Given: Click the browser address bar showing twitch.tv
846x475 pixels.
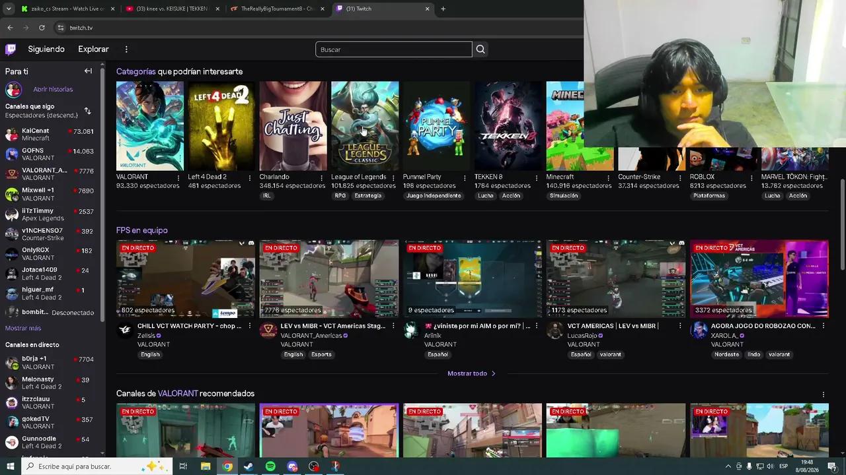Looking at the screenshot, I should tap(317, 28).
